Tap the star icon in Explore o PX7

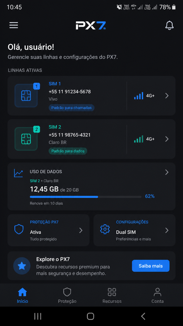pos(22,266)
